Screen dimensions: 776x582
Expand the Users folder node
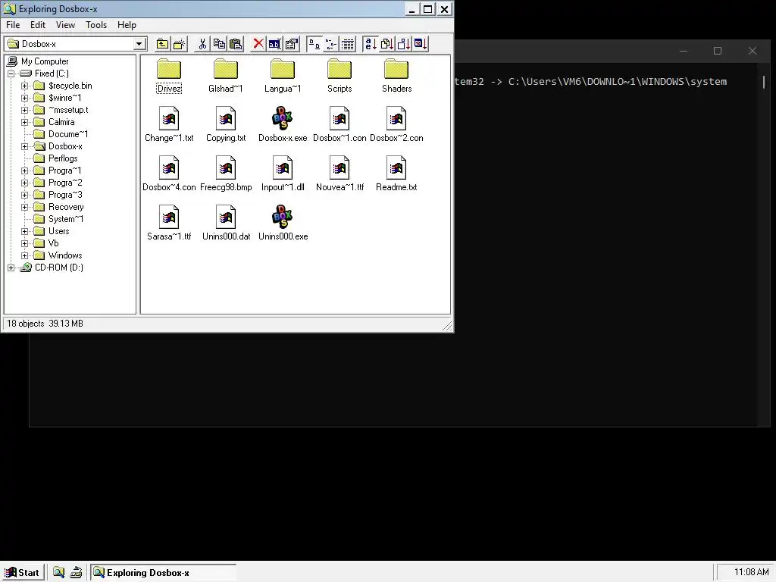click(25, 231)
